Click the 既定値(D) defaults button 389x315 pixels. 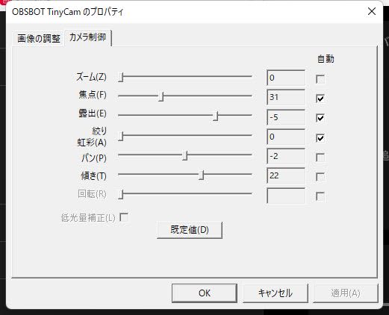(190, 230)
